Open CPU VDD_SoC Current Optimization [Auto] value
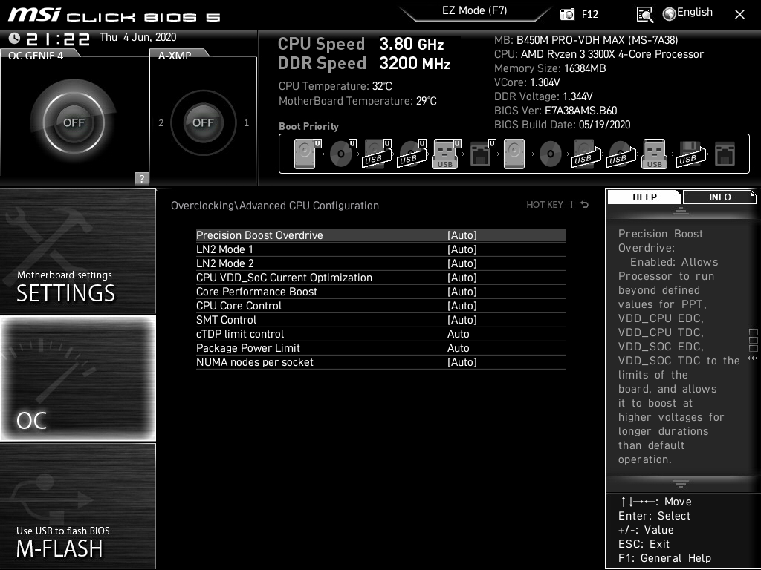Image resolution: width=761 pixels, height=570 pixels. click(462, 278)
